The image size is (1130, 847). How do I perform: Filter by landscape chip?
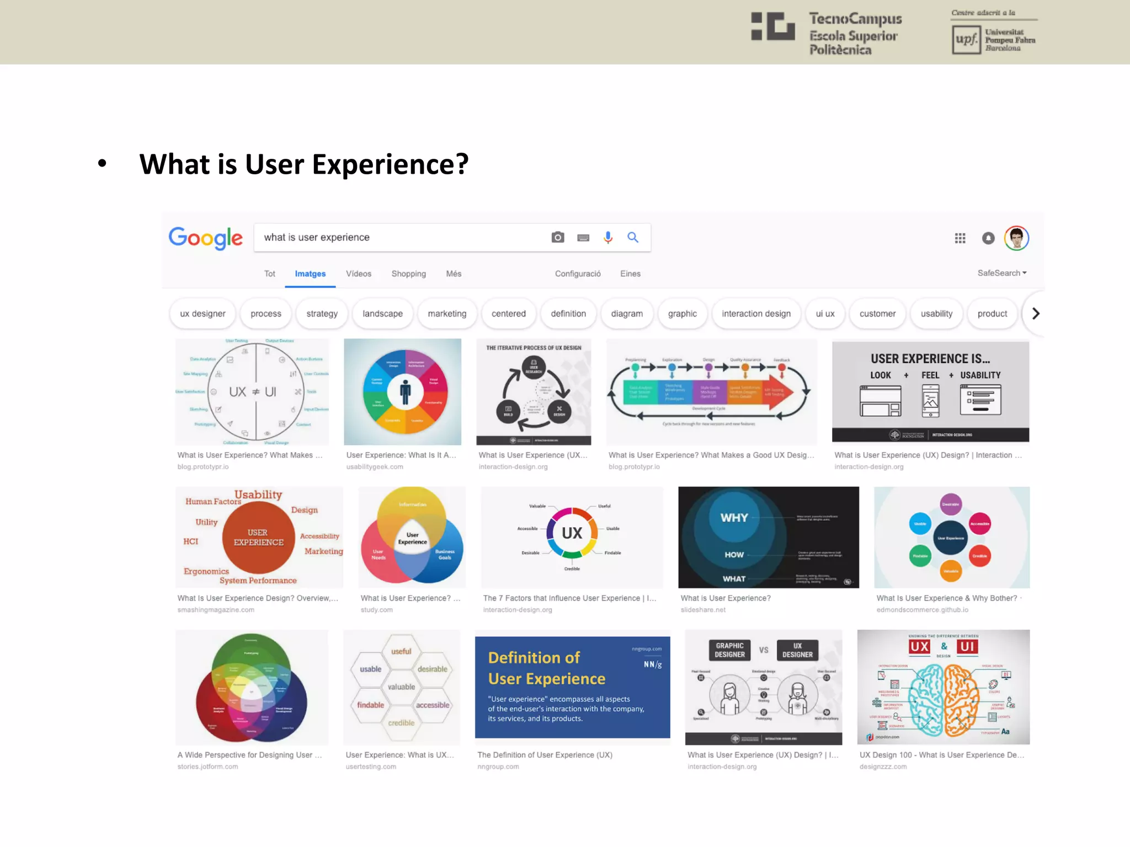pos(382,313)
